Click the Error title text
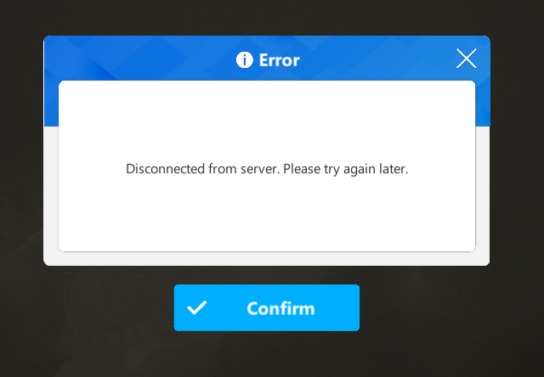The height and width of the screenshot is (377, 544). tap(280, 60)
